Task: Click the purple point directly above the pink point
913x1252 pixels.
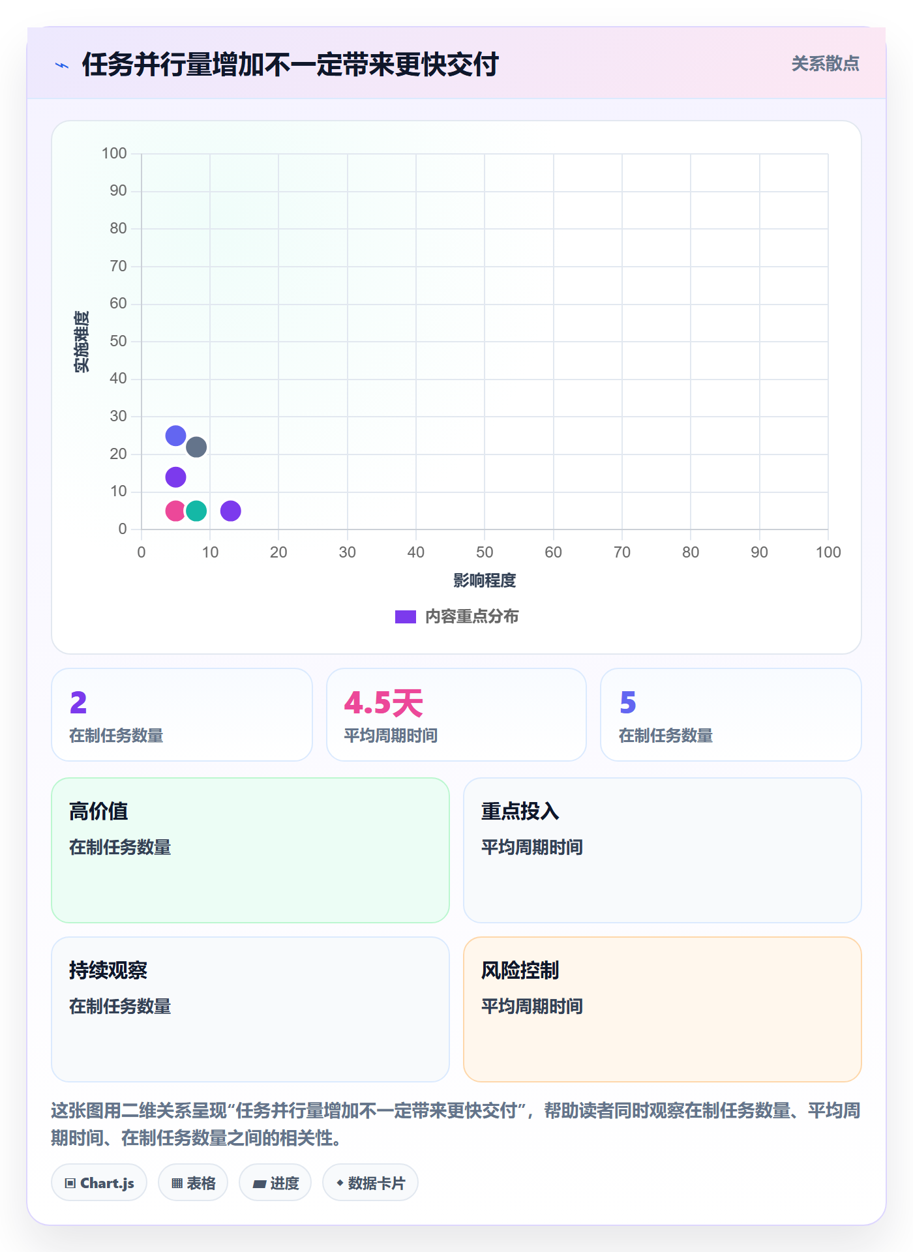Action: [175, 477]
